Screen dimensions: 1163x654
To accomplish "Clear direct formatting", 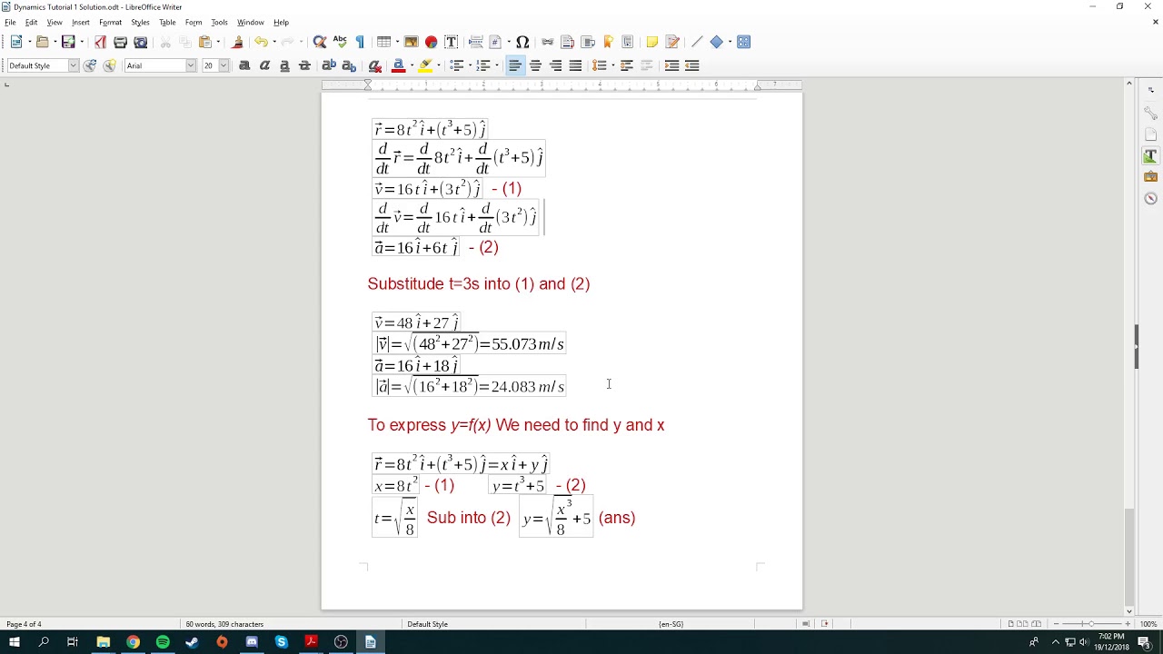I will [374, 65].
